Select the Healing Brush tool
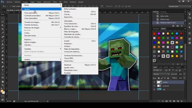 (3, 37)
